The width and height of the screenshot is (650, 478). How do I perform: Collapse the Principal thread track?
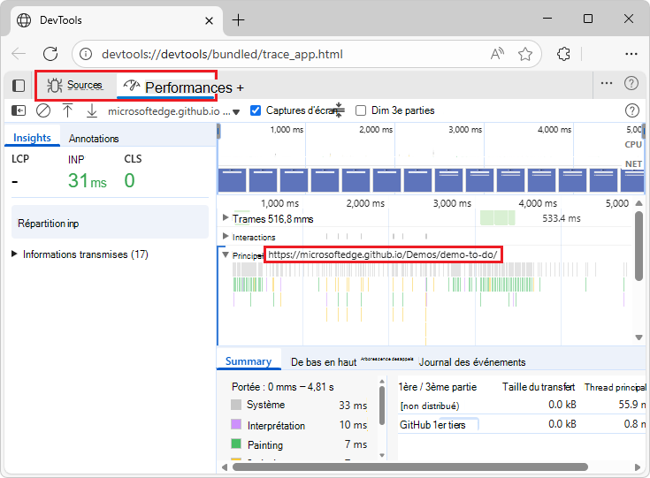pos(226,254)
